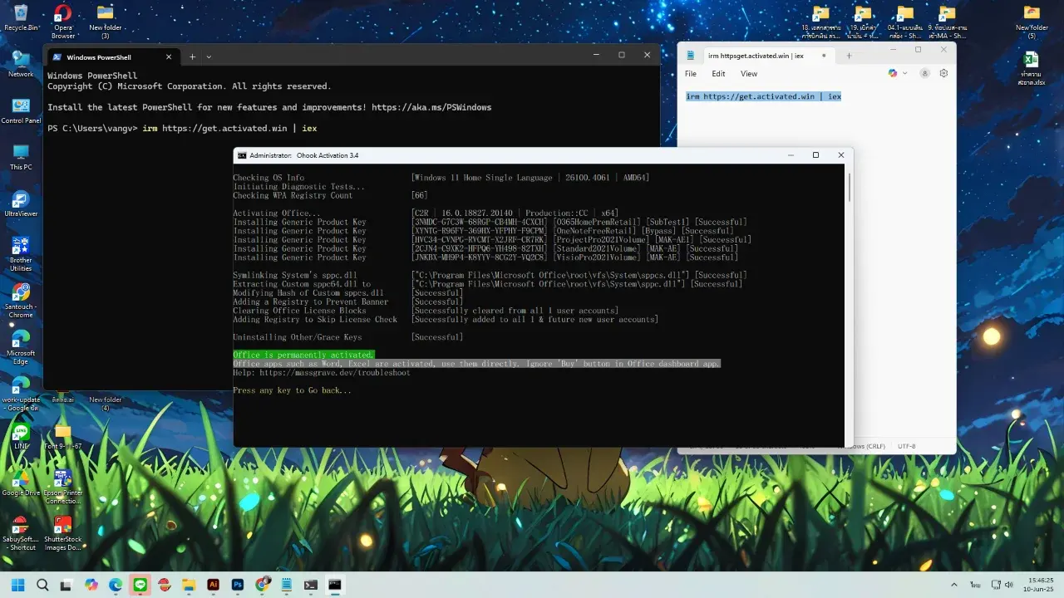Click the language indicator in system tray
The height and width of the screenshot is (598, 1064).
point(974,585)
